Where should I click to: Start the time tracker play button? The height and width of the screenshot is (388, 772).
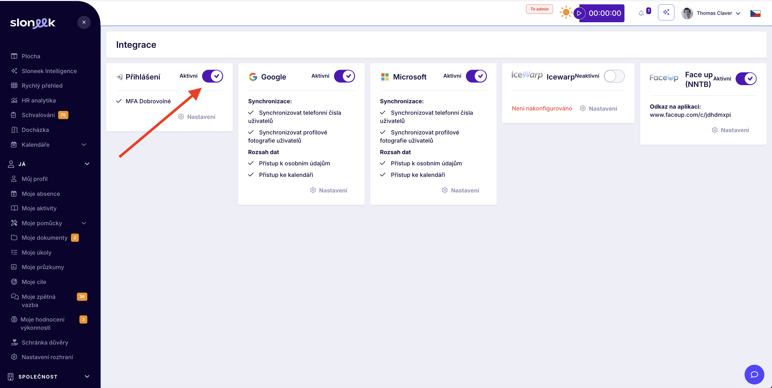click(x=579, y=13)
